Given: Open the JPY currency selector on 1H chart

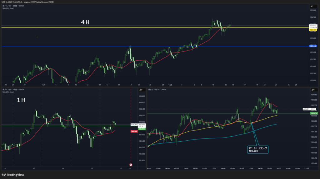Looking at the screenshot, I should 140,90.
